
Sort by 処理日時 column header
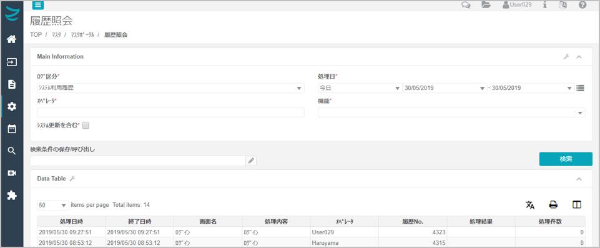pyautogui.click(x=72, y=222)
